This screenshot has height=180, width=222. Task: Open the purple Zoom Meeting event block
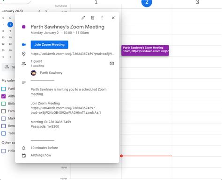tap(145, 50)
